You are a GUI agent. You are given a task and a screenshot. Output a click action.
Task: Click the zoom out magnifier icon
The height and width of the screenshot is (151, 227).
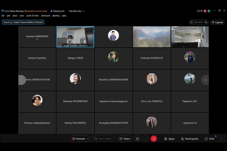pyautogui.click(x=192, y=22)
